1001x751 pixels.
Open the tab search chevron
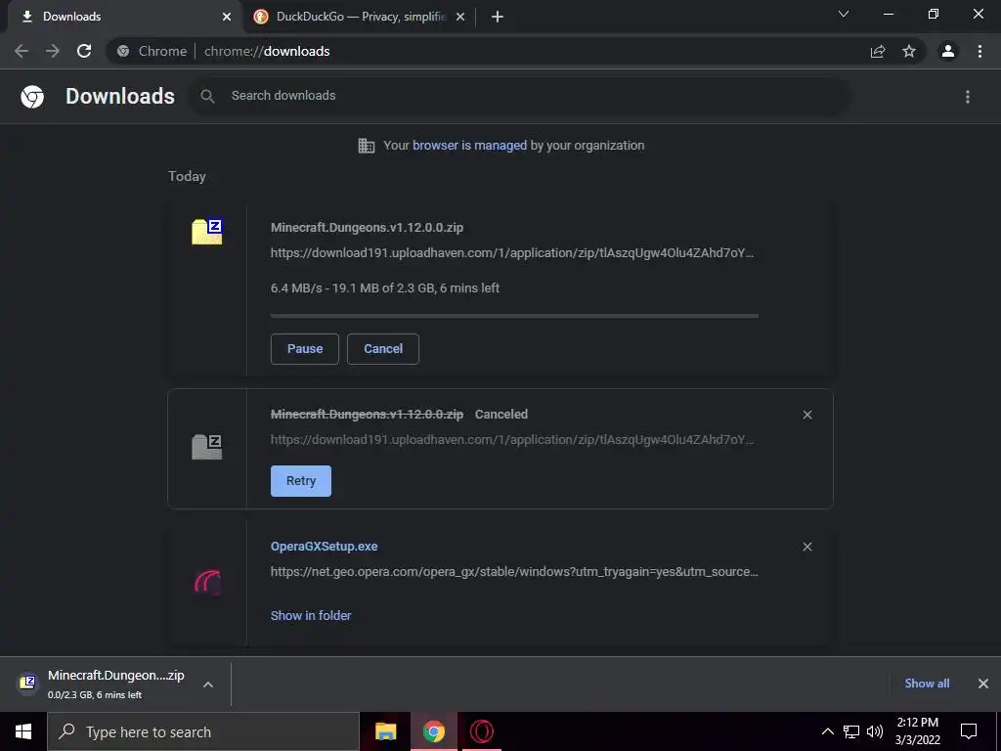(x=844, y=14)
